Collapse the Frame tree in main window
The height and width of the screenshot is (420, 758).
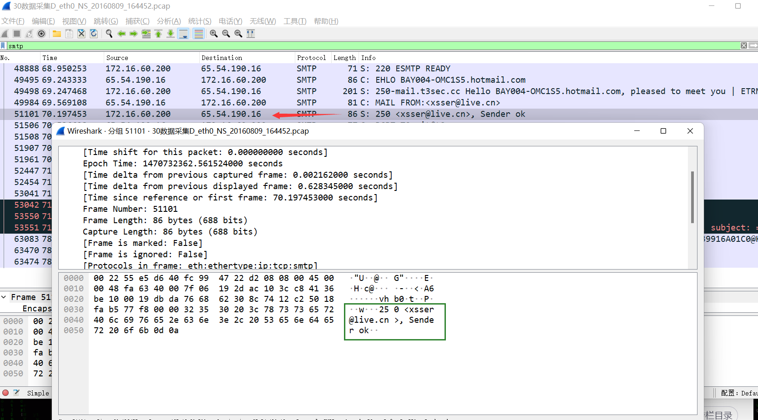(x=4, y=297)
